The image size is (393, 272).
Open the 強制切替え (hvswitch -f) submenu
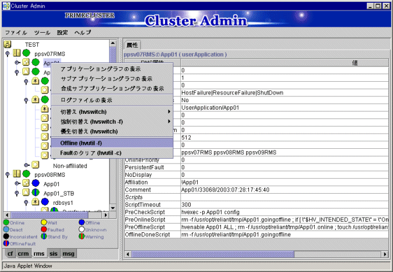pyautogui.click(x=112, y=121)
